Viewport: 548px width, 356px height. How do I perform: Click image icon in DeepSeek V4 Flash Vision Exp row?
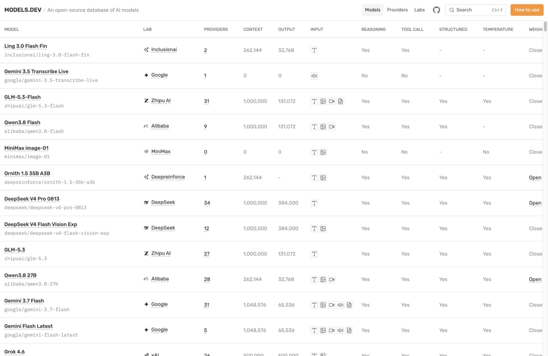click(323, 228)
